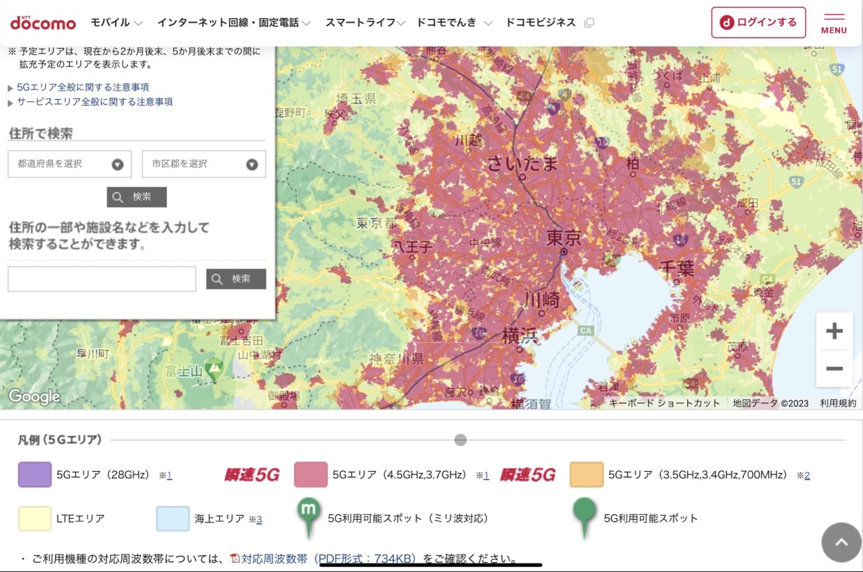Viewport: 863px width, 572px height.
Task: Click the Google logo on map
Action: click(34, 396)
